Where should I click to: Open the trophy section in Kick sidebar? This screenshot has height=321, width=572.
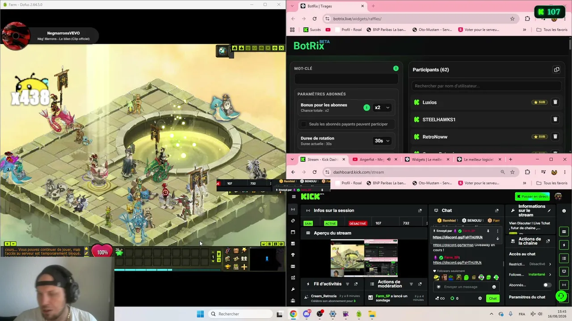pyautogui.click(x=293, y=255)
